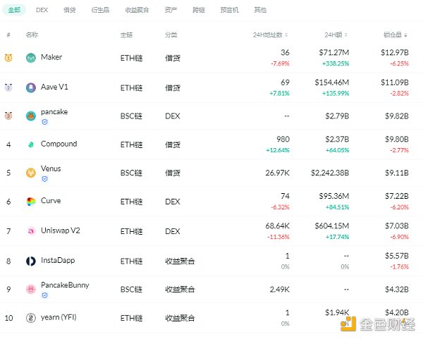Open the Venus project name link
Screen dimensions: 423x339
point(51,168)
